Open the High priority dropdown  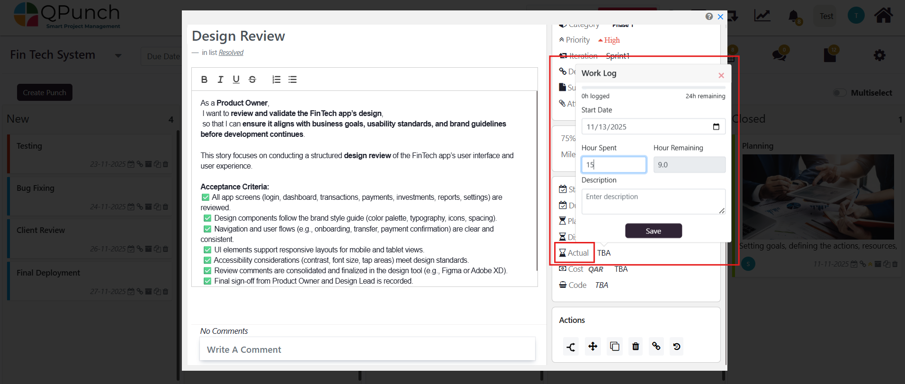609,40
